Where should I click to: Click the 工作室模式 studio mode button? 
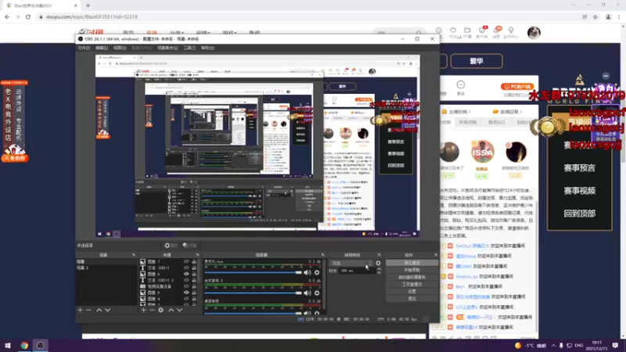point(412,285)
